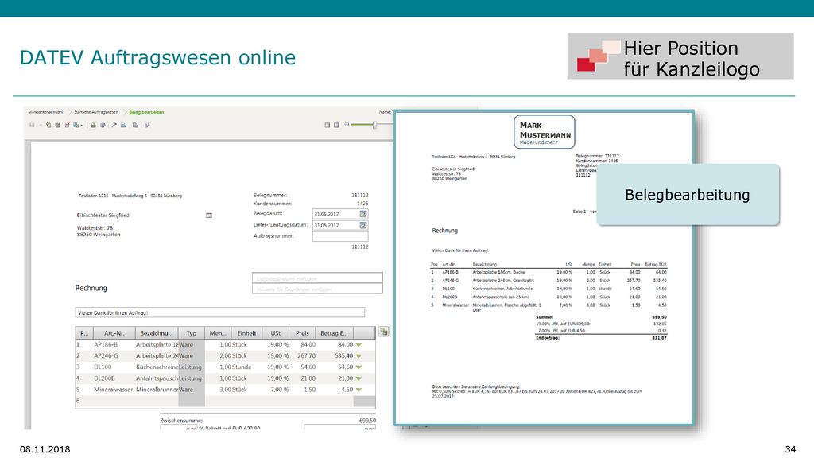This screenshot has width=814, height=458.
Task: Open the Liefer-/Leistungsdatum calendar picker
Action: (363, 225)
